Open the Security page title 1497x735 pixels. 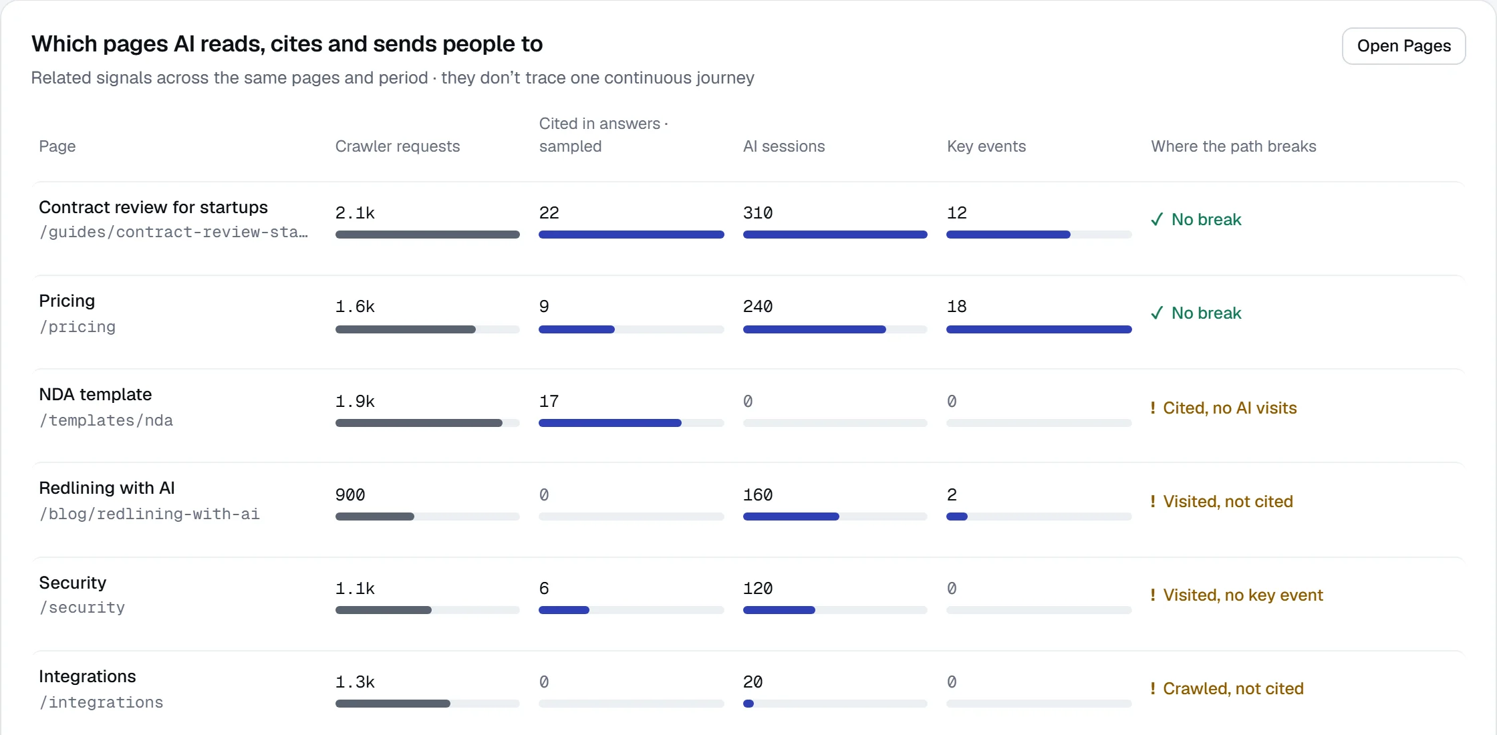tap(72, 583)
